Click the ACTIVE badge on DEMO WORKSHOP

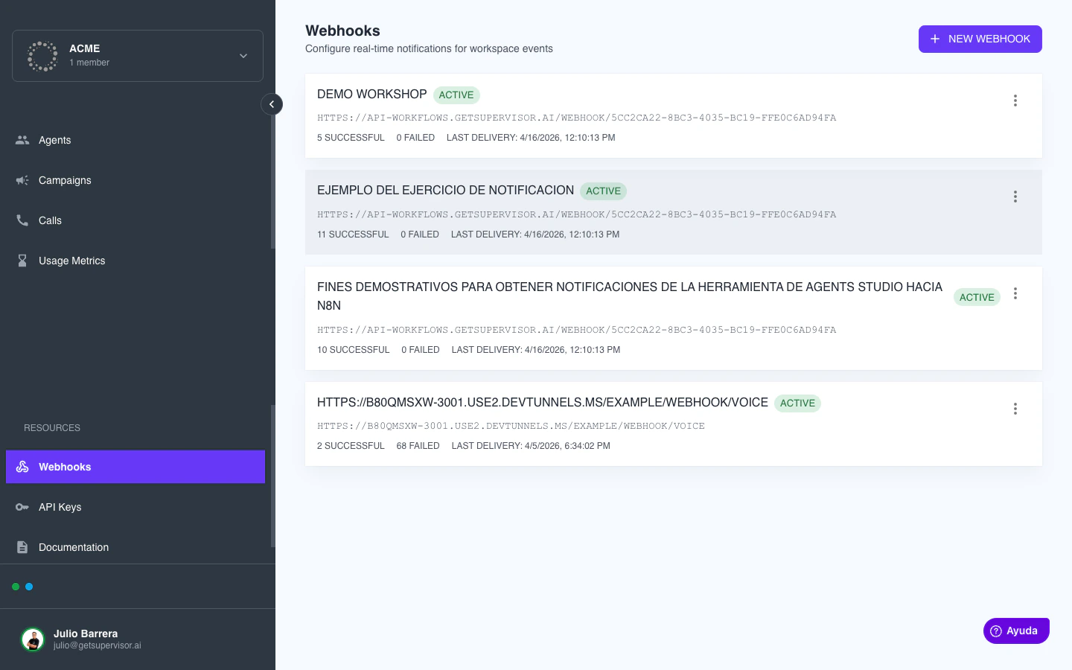pyautogui.click(x=456, y=95)
